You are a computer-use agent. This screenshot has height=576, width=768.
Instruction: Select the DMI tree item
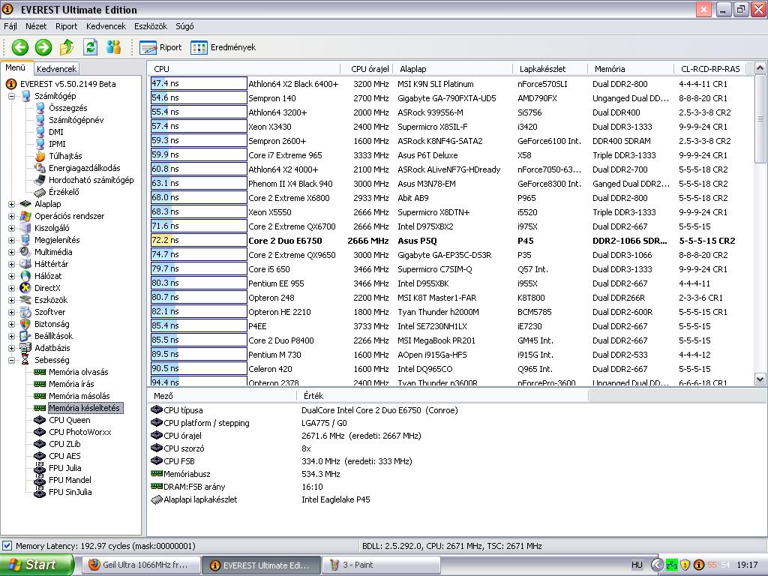click(x=55, y=132)
